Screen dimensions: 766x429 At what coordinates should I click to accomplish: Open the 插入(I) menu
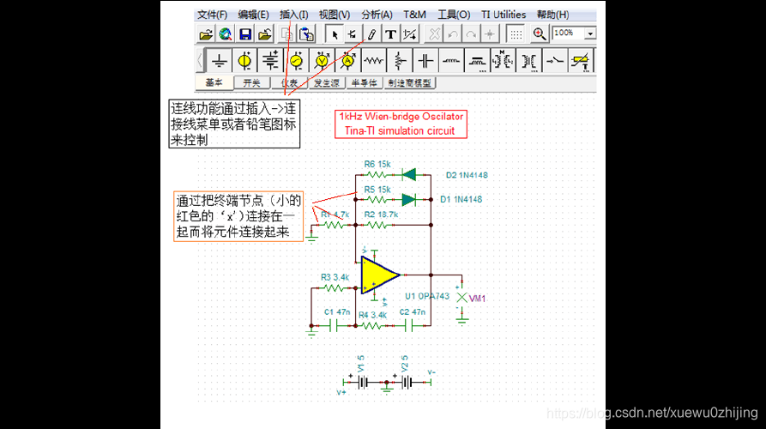pyautogui.click(x=293, y=15)
